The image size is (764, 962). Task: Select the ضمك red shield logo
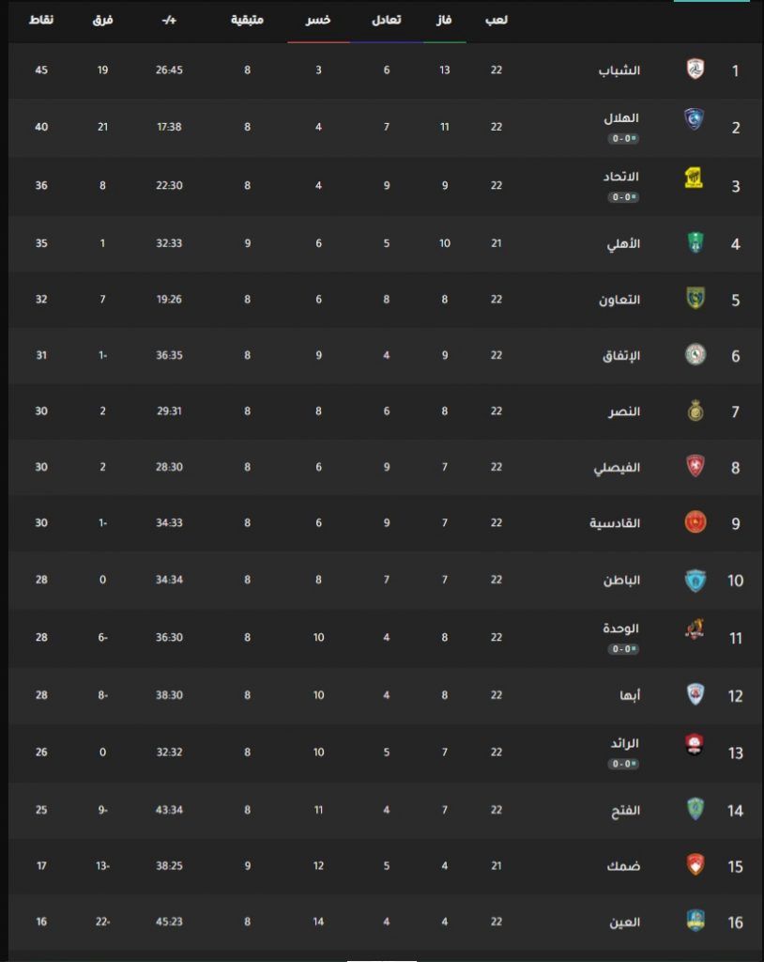695,864
